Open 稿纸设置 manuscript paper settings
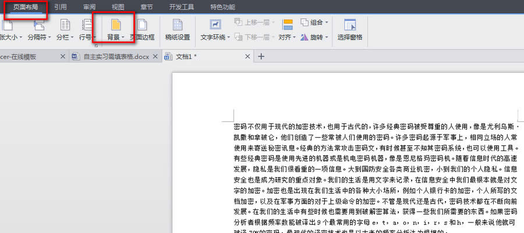The height and width of the screenshot is (233, 524). (177, 28)
